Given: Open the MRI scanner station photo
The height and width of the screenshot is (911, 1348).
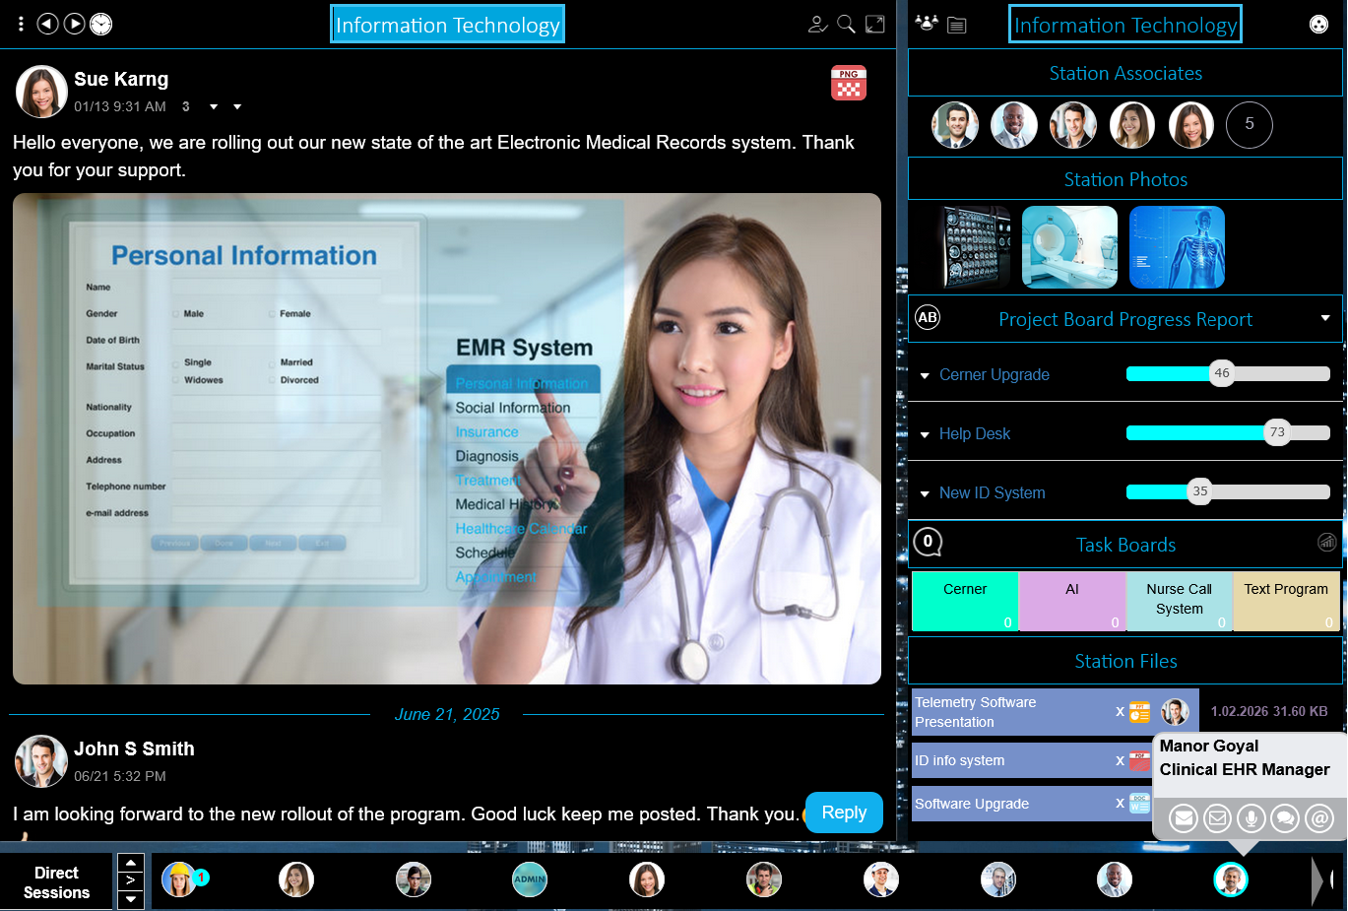Looking at the screenshot, I should pyautogui.click(x=1069, y=247).
